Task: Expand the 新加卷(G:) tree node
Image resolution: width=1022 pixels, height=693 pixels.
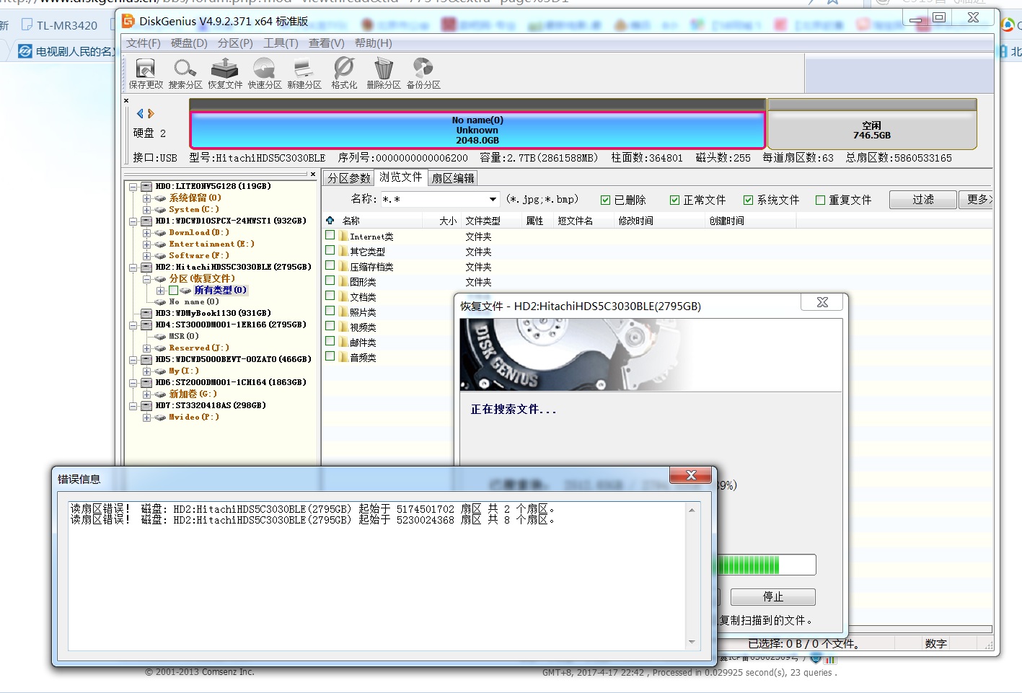Action: point(146,394)
